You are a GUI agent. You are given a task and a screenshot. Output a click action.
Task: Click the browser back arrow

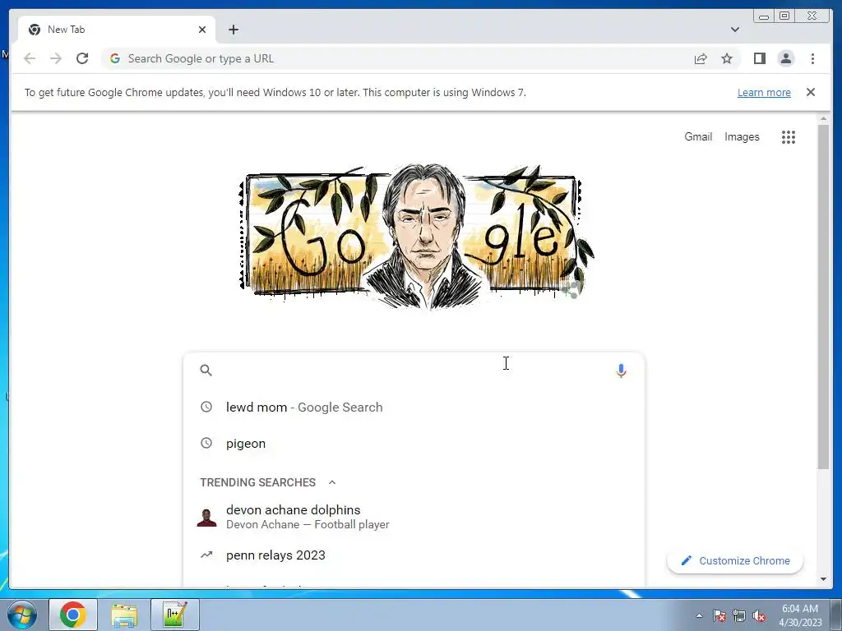point(30,58)
